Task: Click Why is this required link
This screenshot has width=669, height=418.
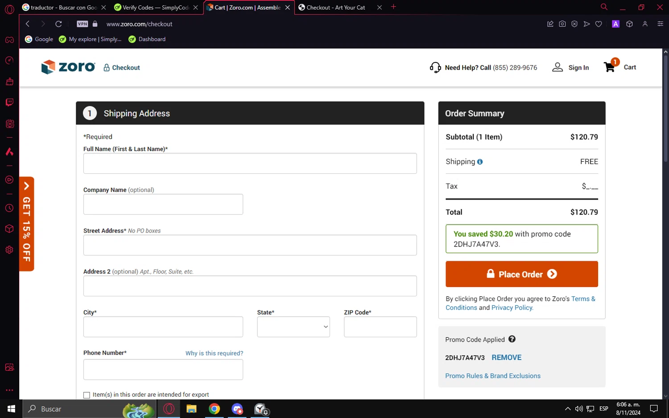Action: 215,353
